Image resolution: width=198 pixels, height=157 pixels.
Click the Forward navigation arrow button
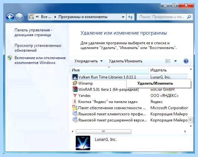19,17
